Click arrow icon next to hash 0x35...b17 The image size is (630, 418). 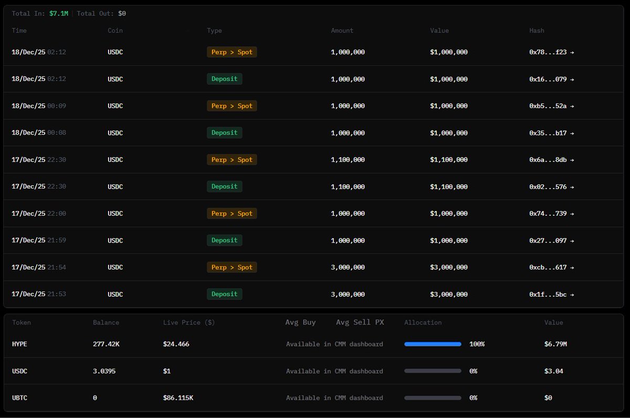click(x=572, y=133)
